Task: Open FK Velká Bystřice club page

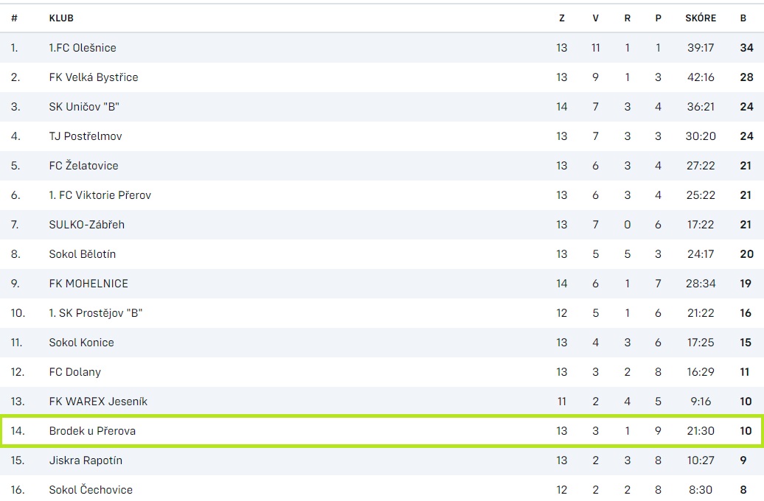Action: click(94, 77)
